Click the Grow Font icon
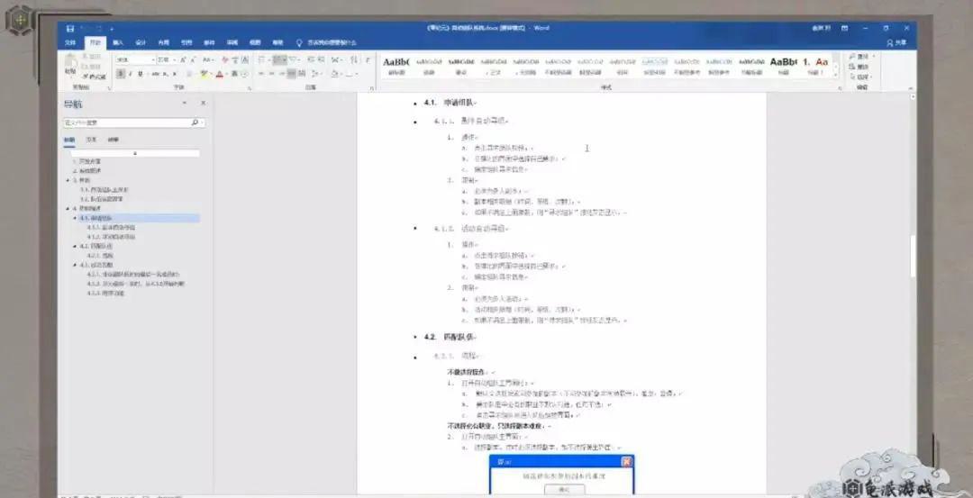Image resolution: width=973 pixels, height=498 pixels. (183, 59)
